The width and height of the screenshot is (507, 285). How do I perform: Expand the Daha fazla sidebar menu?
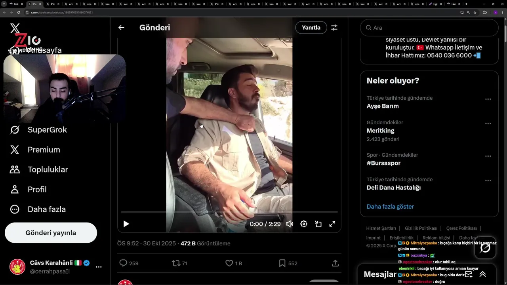click(38, 209)
